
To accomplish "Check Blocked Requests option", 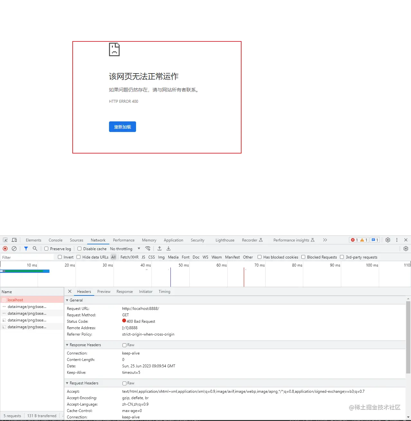I will [x=303, y=257].
